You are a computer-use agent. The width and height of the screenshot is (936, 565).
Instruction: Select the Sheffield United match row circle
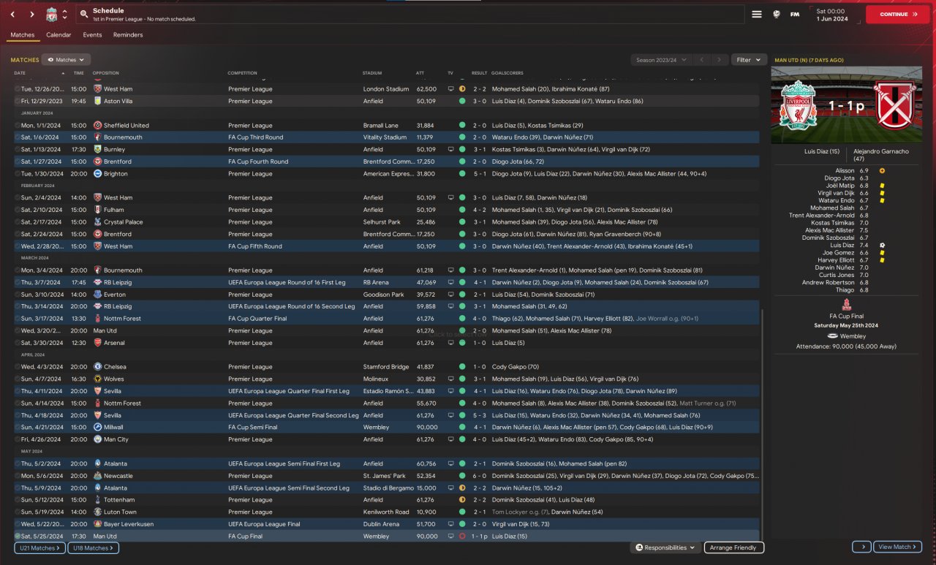pyautogui.click(x=18, y=126)
